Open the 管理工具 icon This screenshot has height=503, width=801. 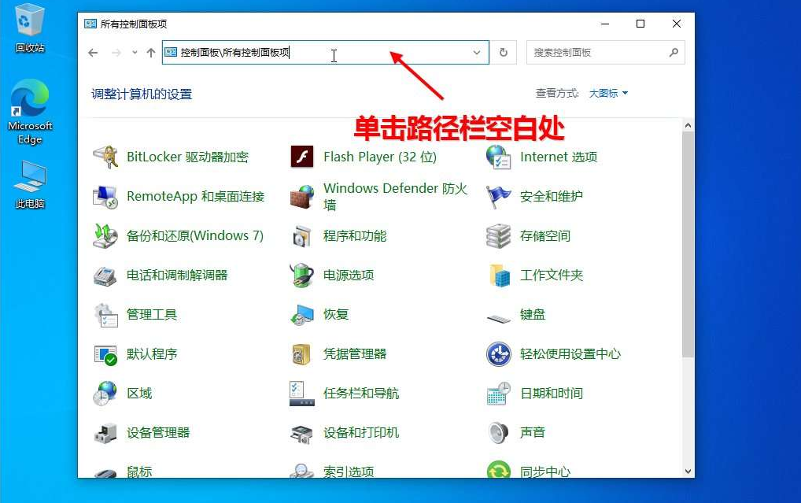(105, 314)
